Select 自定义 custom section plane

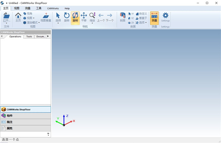click(x=141, y=14)
